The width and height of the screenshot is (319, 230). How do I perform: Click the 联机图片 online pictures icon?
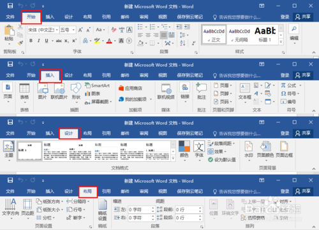[59, 89]
